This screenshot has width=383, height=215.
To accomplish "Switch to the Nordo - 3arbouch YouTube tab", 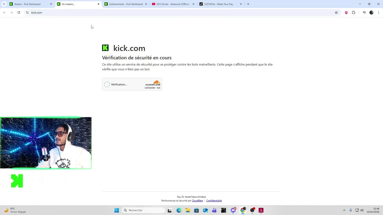I will [x=173, y=4].
